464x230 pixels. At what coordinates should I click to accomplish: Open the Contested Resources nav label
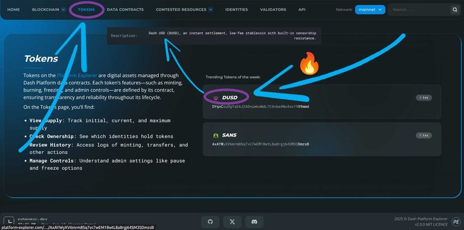tap(181, 10)
